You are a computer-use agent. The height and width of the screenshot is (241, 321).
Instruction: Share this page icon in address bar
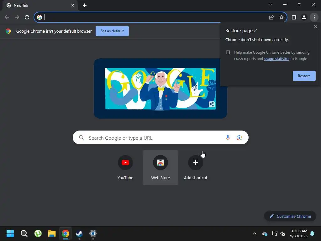coord(271,17)
